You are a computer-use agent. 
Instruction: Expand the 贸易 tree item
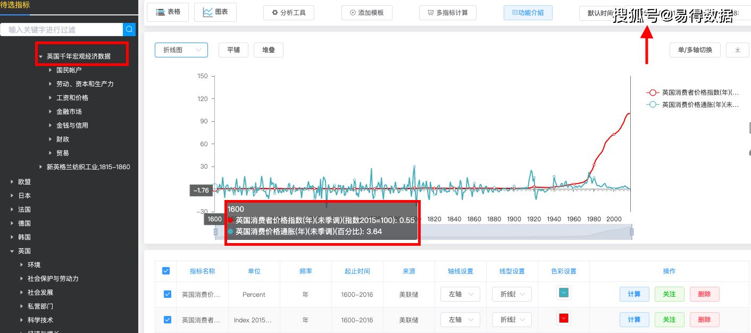50,153
